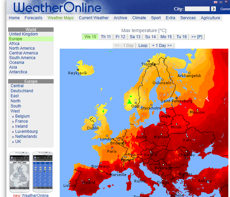This screenshot has height=197, width=230.
Task: Open the Sport menu
Action: [x=156, y=18]
